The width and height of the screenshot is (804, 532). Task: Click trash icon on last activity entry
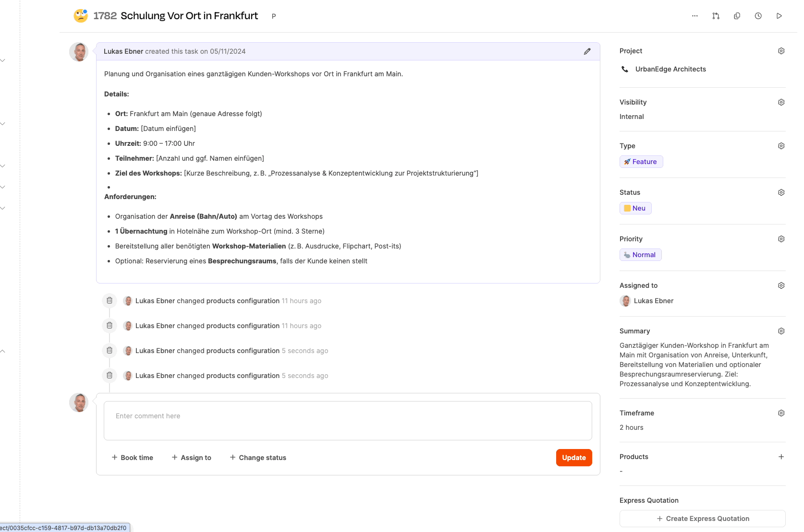[x=110, y=376]
